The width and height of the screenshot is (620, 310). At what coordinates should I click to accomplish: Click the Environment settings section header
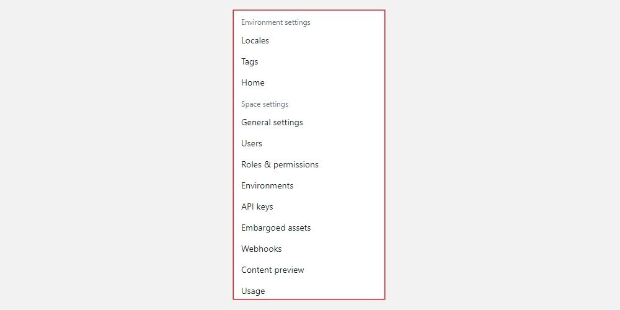pos(276,22)
